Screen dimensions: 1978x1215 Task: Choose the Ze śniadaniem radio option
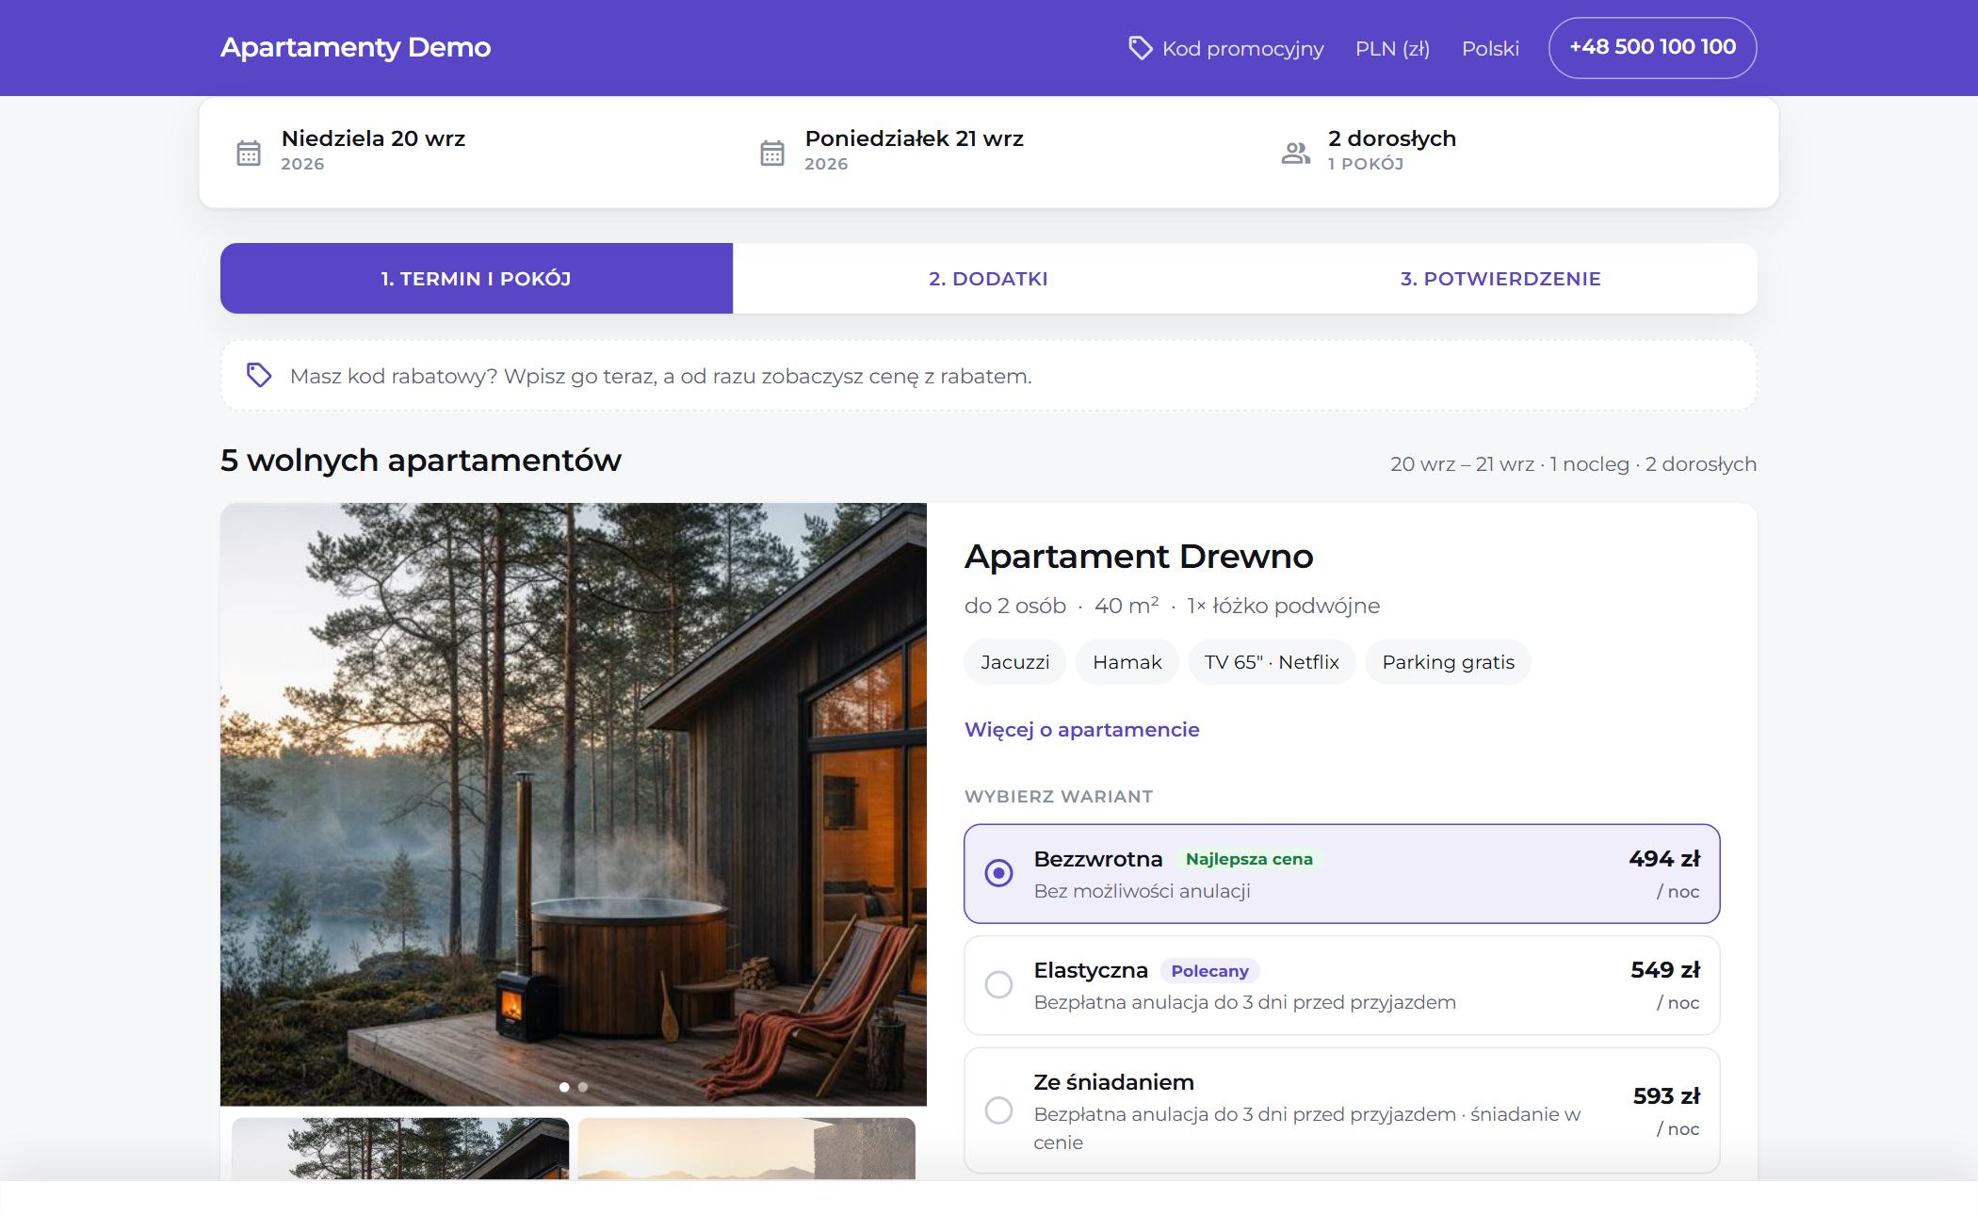[998, 1110]
